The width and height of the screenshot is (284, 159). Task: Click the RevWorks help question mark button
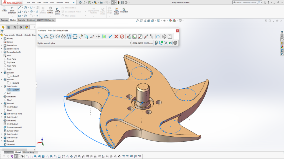[x=169, y=36]
